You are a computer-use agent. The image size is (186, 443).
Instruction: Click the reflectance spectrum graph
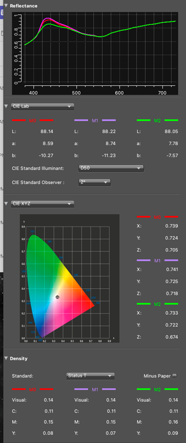tap(95, 53)
